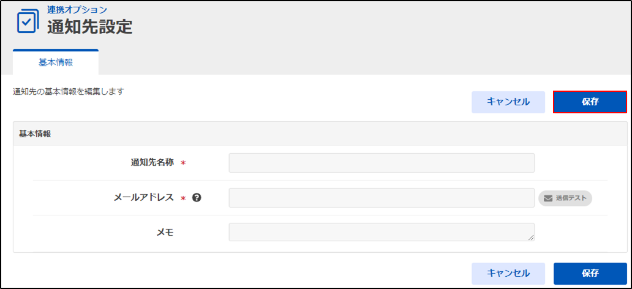
Task: Click the bottom キャンセル button
Action: click(508, 273)
